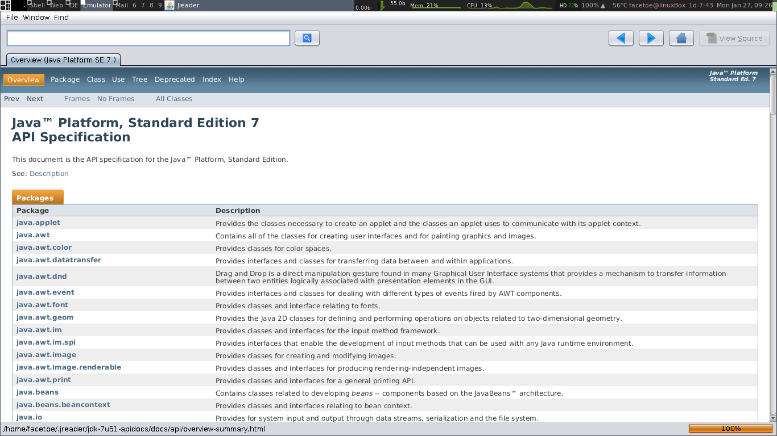This screenshot has height=436, width=777.
Task: Click the View Source button
Action: 734,38
